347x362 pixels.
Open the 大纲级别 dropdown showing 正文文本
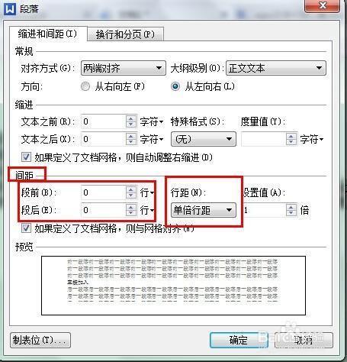tap(276, 68)
